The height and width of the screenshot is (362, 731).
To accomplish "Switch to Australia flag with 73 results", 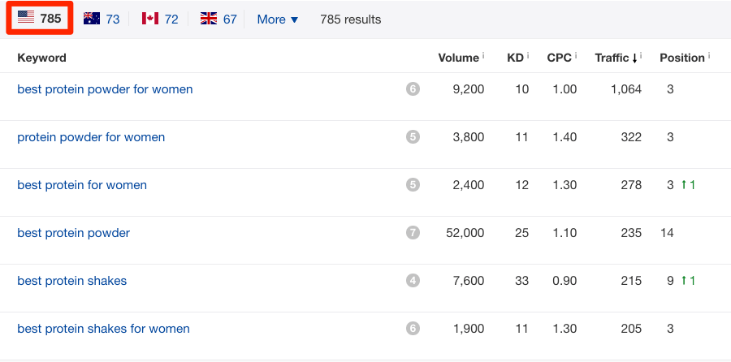I will point(102,19).
